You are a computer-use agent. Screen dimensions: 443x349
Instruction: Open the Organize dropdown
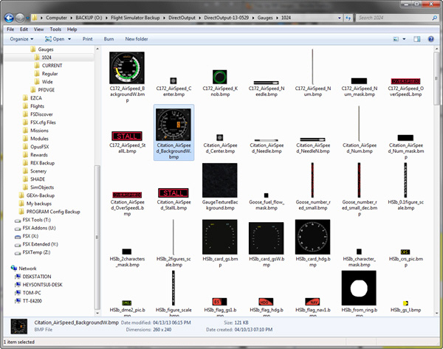click(x=21, y=39)
